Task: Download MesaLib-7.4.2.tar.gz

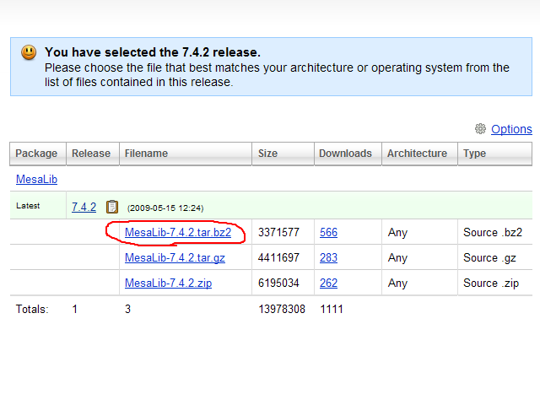Action: click(175, 257)
